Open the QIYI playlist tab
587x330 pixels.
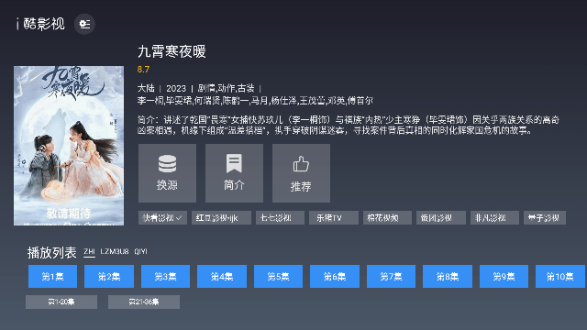(140, 252)
